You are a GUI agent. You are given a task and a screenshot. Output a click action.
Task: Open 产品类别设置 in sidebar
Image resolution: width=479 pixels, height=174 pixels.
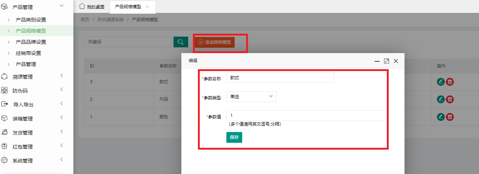31,20
